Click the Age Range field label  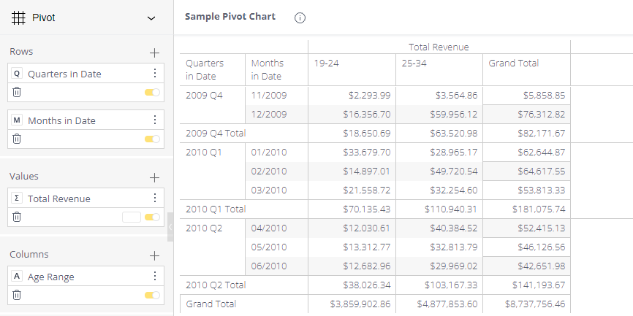coord(51,277)
